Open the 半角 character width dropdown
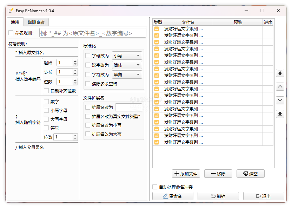The height and width of the screenshot is (208, 292). tap(127, 74)
